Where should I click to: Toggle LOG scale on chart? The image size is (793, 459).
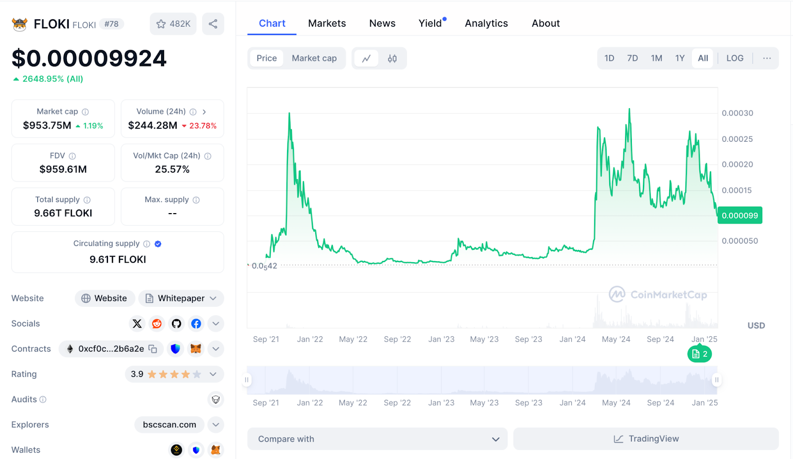click(x=735, y=58)
